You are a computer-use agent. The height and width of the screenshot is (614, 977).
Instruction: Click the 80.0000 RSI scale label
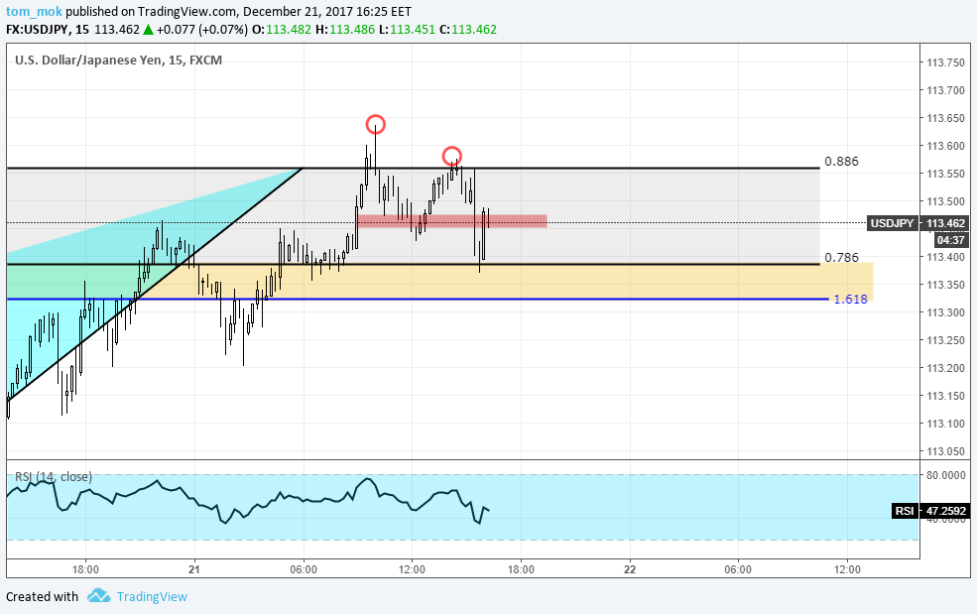[946, 475]
